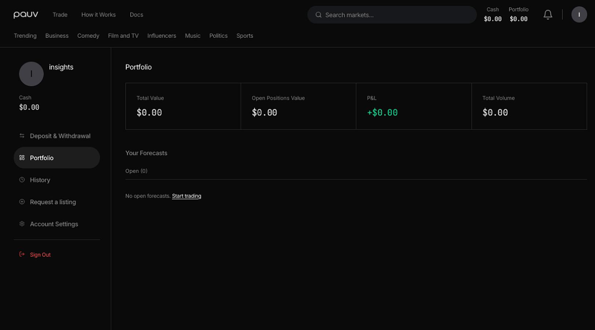Screen dimensions: 595x330
Task: Go to Deposit & Withdrawal
Action: [57, 136]
